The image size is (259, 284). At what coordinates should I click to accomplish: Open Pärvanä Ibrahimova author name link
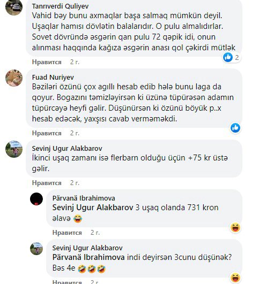pyautogui.click(x=84, y=198)
